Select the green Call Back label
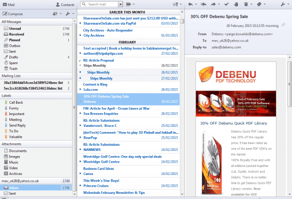 pyautogui.click(x=16, y=102)
